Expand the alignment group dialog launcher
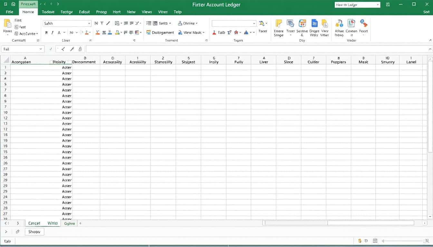Screen dimensions: 433x247 (134, 41)
